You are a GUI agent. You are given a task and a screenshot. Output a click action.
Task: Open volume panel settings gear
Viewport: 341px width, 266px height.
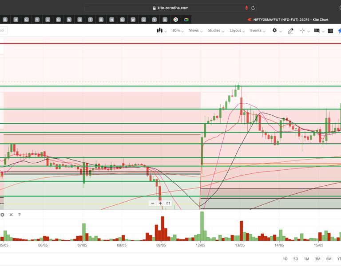tap(2, 215)
